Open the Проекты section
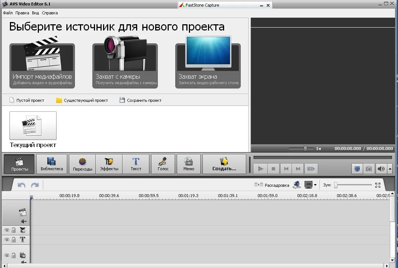The width and height of the screenshot is (398, 268). pos(19,164)
